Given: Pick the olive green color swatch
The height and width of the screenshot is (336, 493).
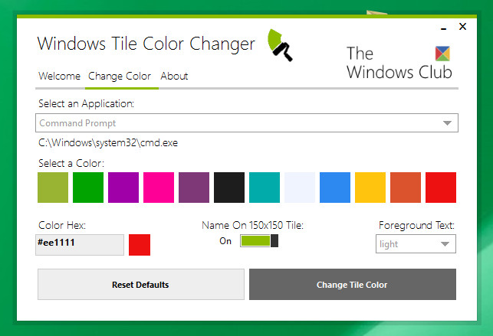Looking at the screenshot, I should tap(53, 188).
